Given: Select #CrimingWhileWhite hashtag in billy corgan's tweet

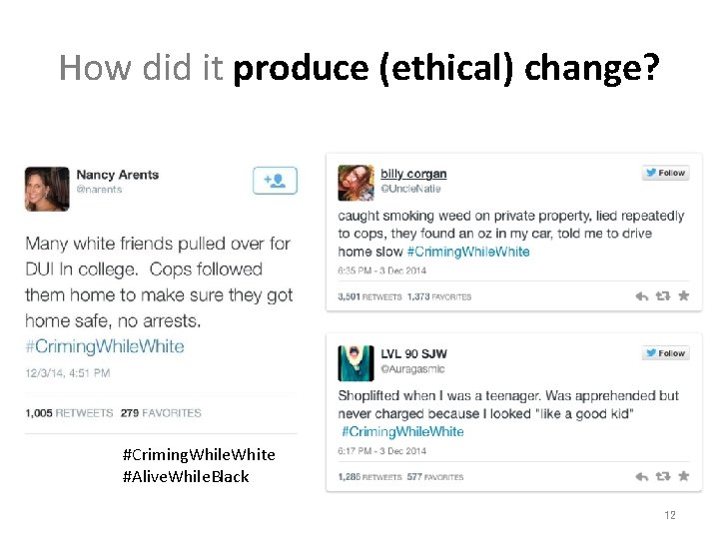Looking at the screenshot, I should tap(468, 252).
